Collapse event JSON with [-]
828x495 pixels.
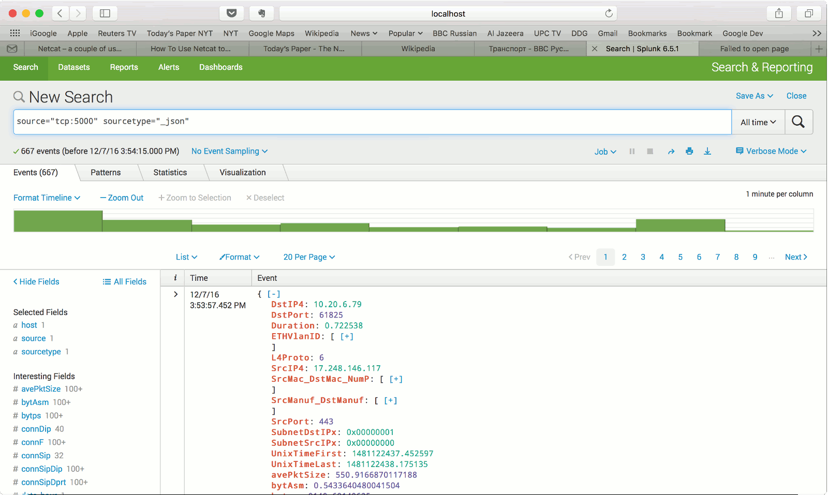pos(274,294)
